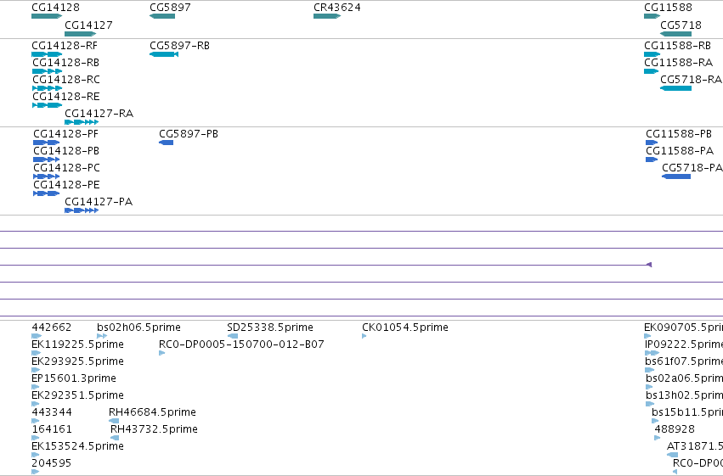Click EST bs02a06.5prime
The height and width of the screenshot is (476, 723).
(x=649, y=387)
